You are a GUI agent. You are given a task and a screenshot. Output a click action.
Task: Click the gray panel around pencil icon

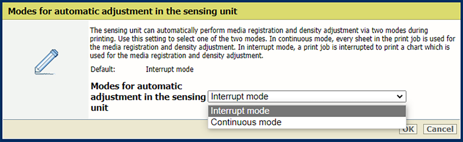coord(46,98)
